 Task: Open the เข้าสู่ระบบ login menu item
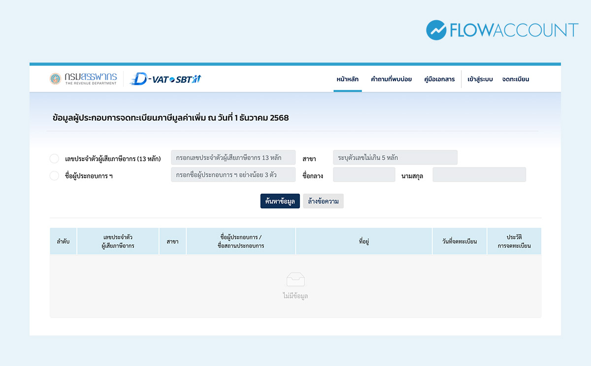coord(479,79)
